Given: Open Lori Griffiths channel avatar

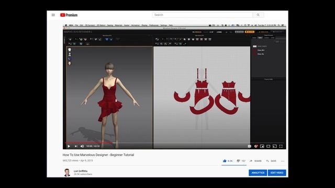Looking at the screenshot, I should pyautogui.click(x=67, y=173).
